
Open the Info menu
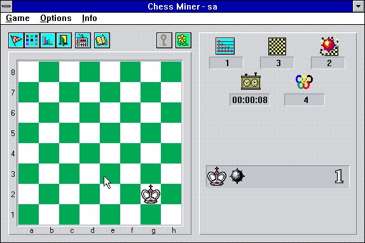90,18
